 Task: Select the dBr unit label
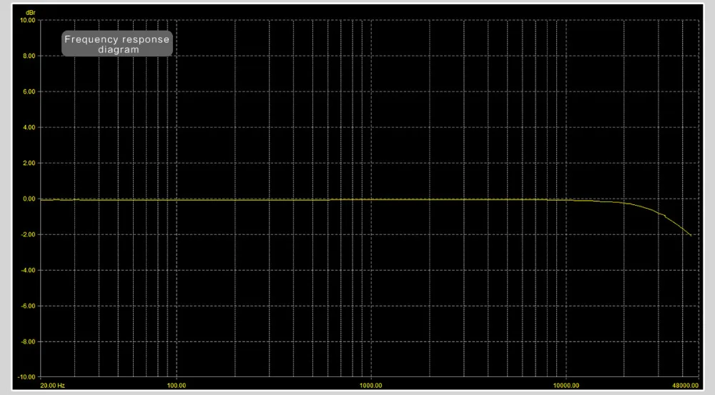click(x=31, y=13)
